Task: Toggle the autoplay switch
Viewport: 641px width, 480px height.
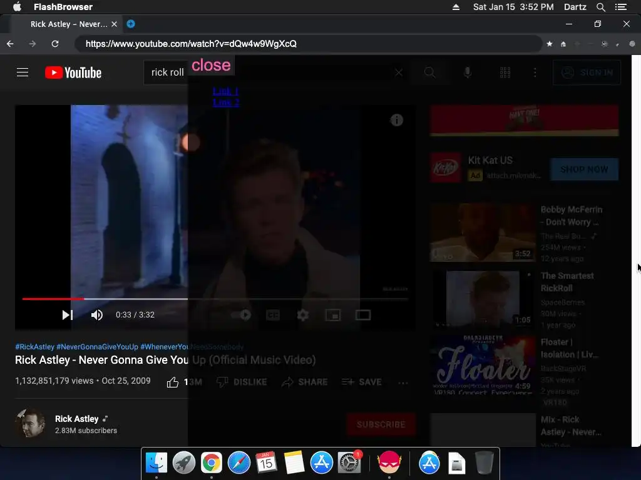Action: [x=241, y=315]
